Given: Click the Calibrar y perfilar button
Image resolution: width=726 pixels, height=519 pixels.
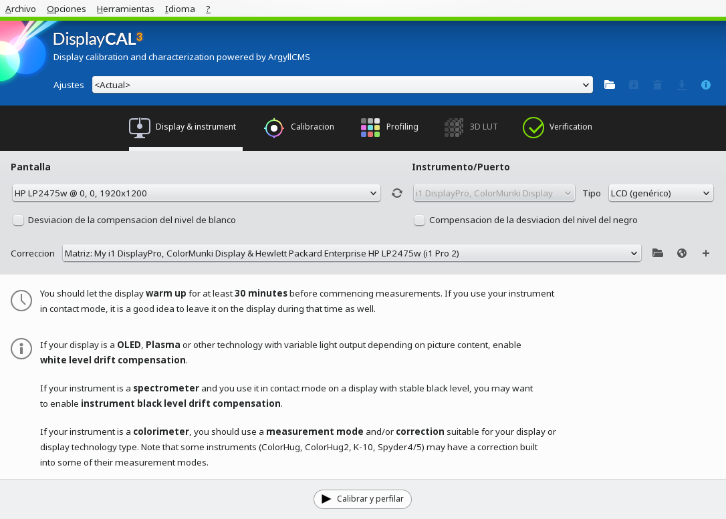Looking at the screenshot, I should [362, 499].
